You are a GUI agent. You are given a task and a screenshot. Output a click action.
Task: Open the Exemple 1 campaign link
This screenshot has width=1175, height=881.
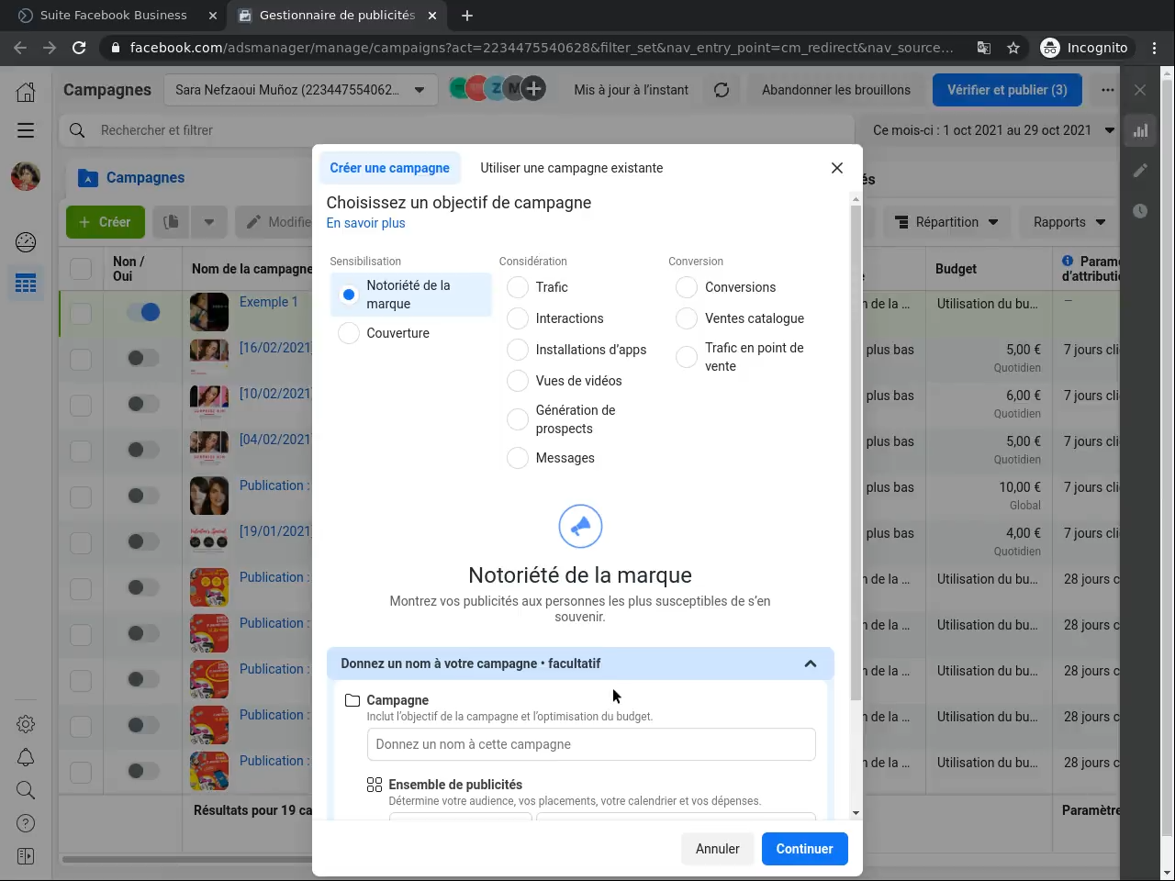pyautogui.click(x=268, y=302)
